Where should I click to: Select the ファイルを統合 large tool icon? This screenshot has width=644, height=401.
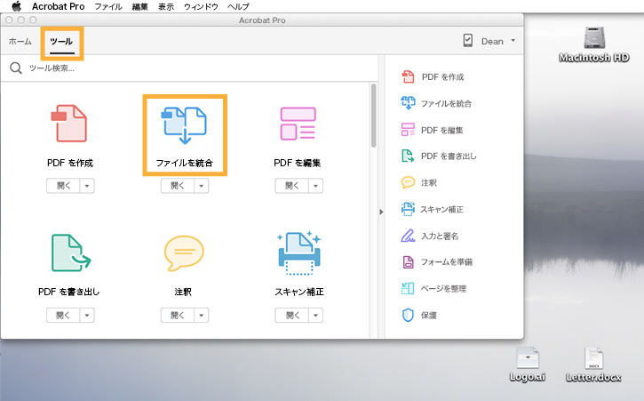(x=184, y=125)
